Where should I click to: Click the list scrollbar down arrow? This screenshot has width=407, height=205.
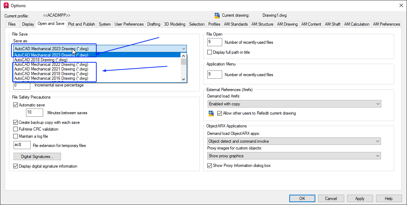tap(183, 79)
